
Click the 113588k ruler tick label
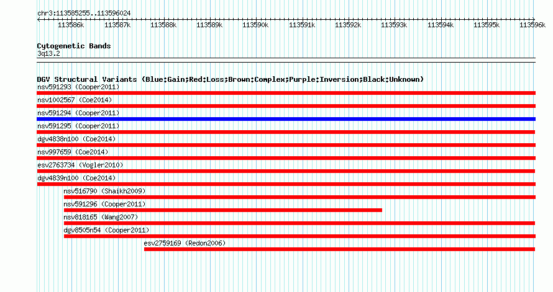[x=163, y=25]
